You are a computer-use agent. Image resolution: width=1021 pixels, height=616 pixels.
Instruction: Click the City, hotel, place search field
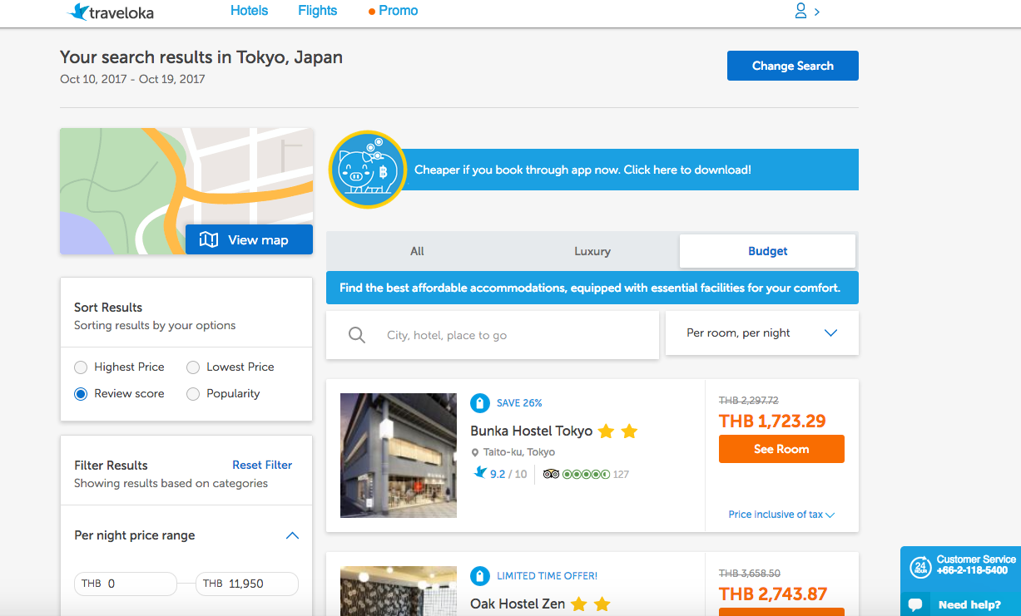pyautogui.click(x=493, y=335)
